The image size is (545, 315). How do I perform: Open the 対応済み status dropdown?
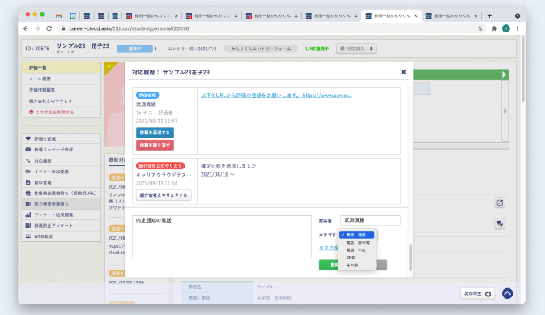[x=356, y=49]
